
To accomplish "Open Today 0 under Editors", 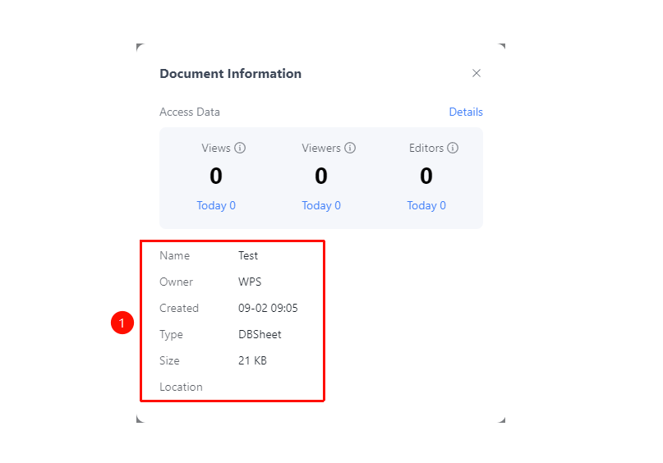I will [x=426, y=205].
